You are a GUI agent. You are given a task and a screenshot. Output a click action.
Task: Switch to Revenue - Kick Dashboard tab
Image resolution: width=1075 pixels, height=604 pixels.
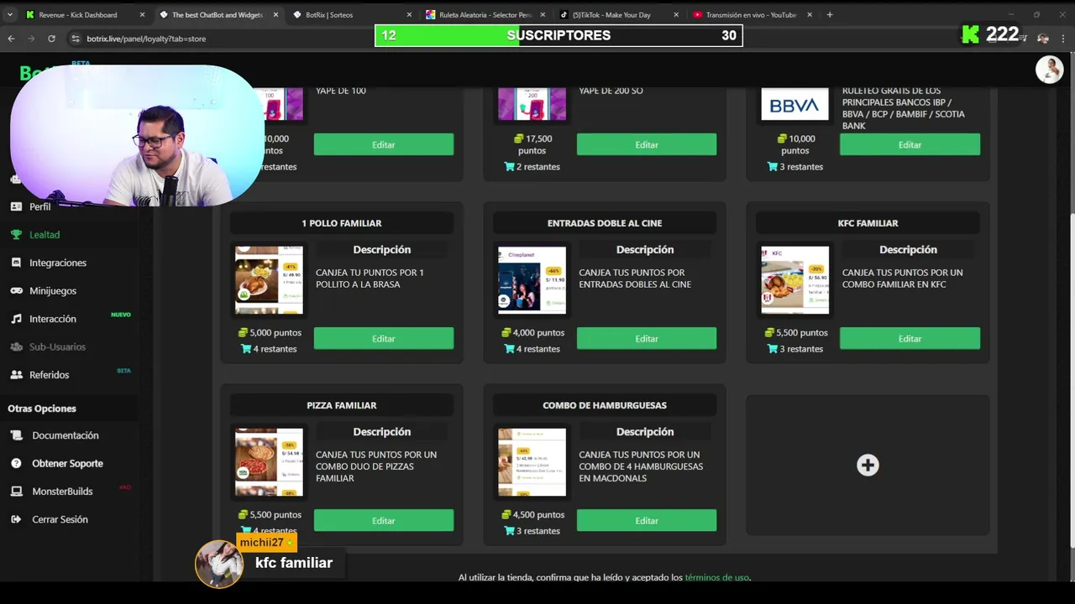pos(78,14)
